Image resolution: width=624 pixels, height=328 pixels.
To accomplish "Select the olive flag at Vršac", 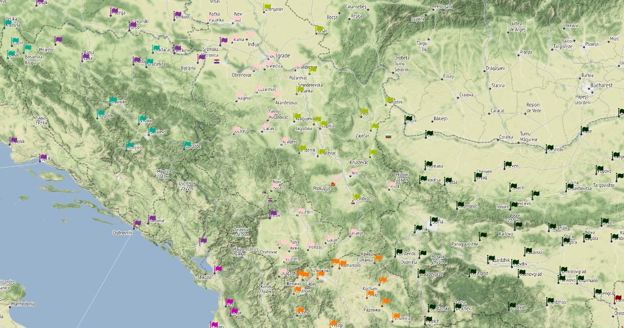I will click(x=319, y=30).
